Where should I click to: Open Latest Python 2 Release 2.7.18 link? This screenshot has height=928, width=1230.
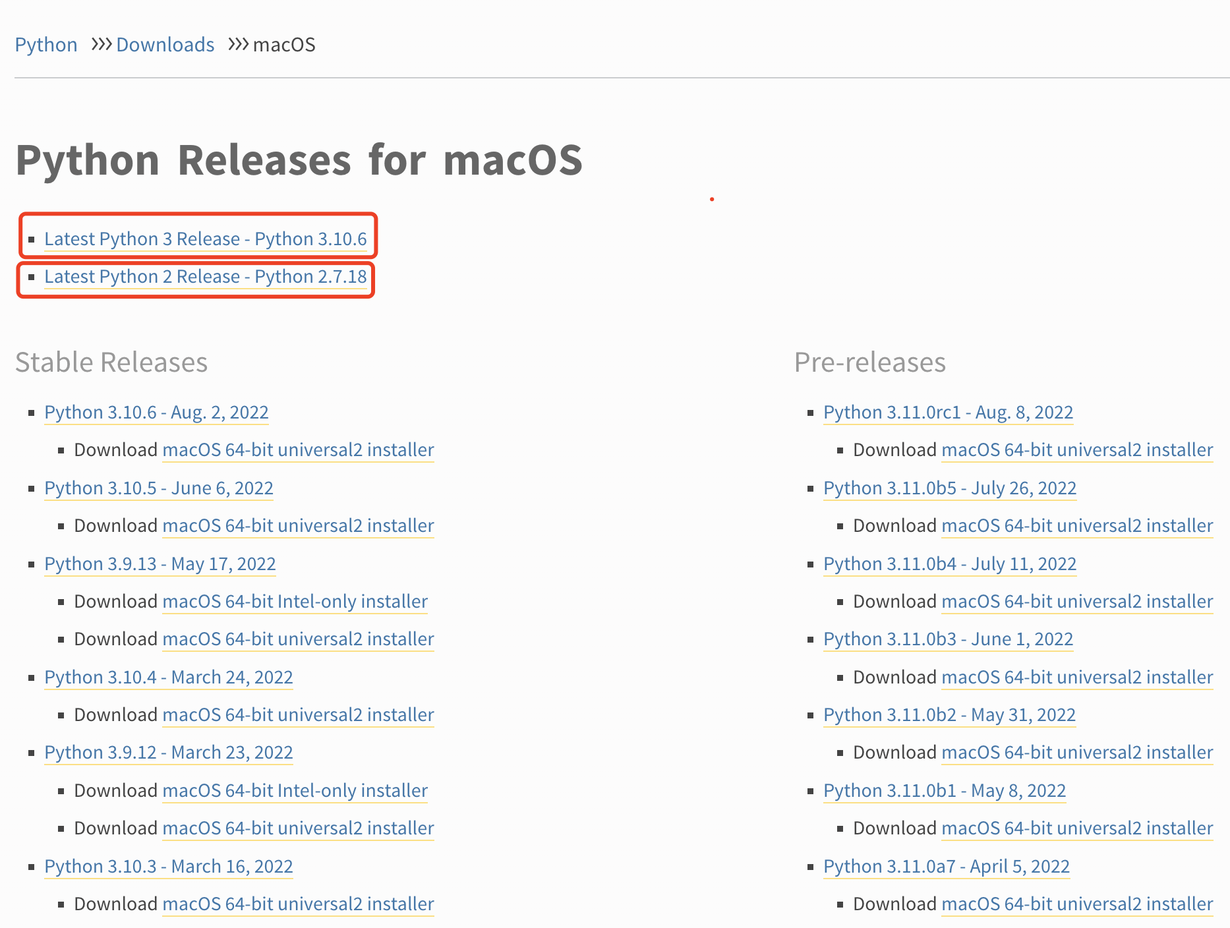pyautogui.click(x=205, y=277)
